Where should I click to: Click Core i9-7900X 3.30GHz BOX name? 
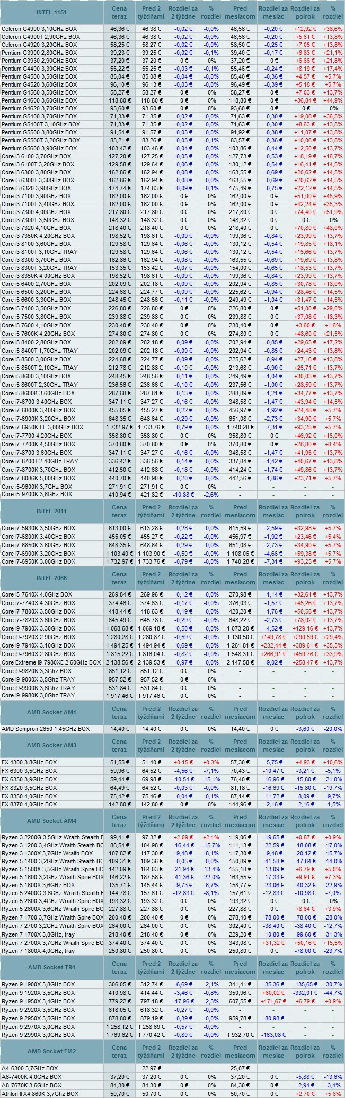39,628
